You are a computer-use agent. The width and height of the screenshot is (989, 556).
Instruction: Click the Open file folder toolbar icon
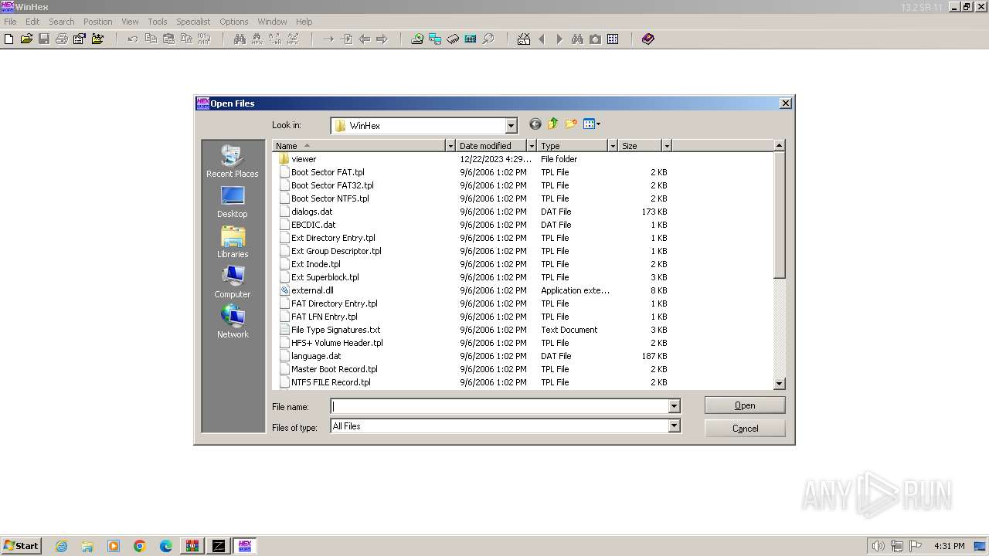pos(26,39)
